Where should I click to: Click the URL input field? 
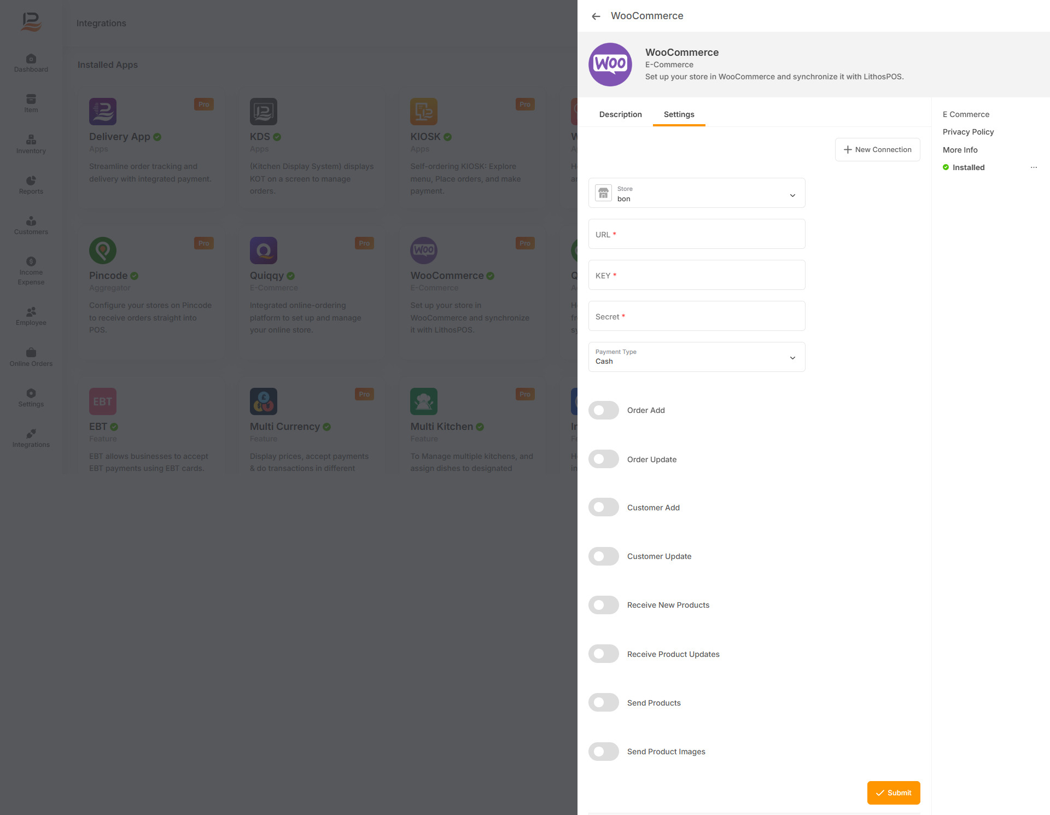click(x=697, y=234)
